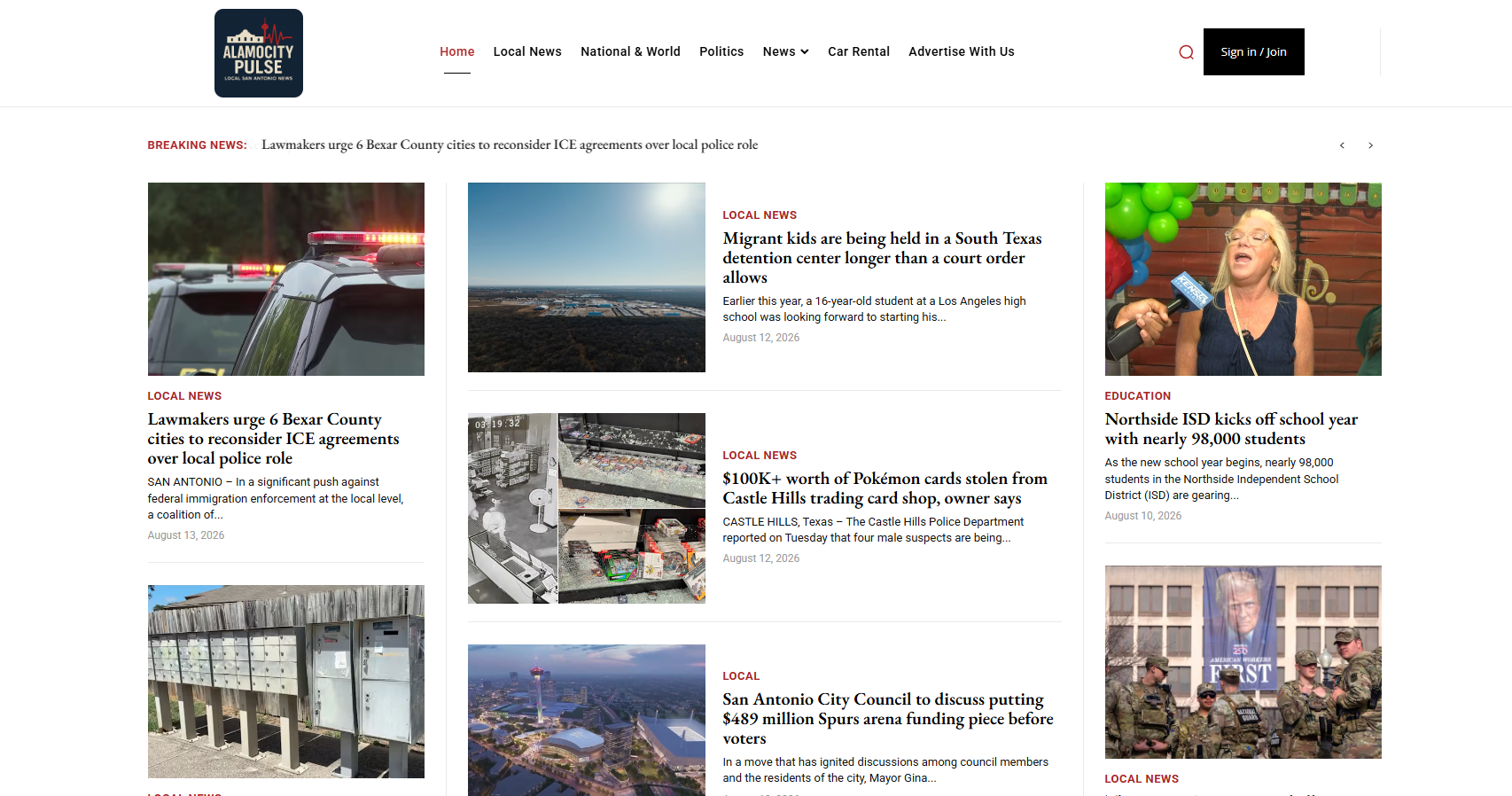Click August 12, 2026 under Migrant kids article
The width and height of the screenshot is (1512, 796).
(760, 338)
